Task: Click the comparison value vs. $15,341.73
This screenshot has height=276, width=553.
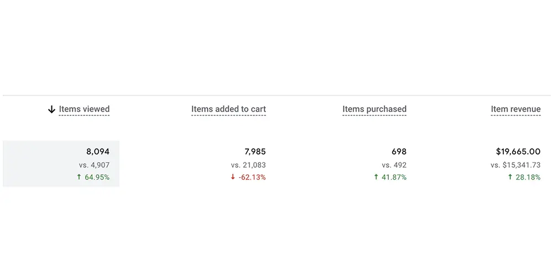Action: (515, 165)
